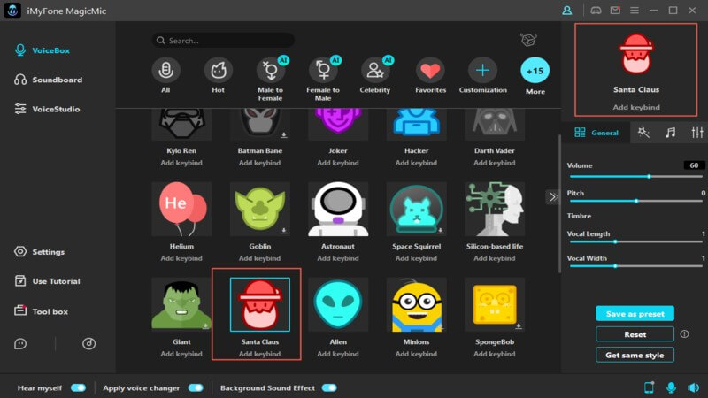Open the mail icon in the title bar
The width and height of the screenshot is (708, 398).
[x=615, y=11]
